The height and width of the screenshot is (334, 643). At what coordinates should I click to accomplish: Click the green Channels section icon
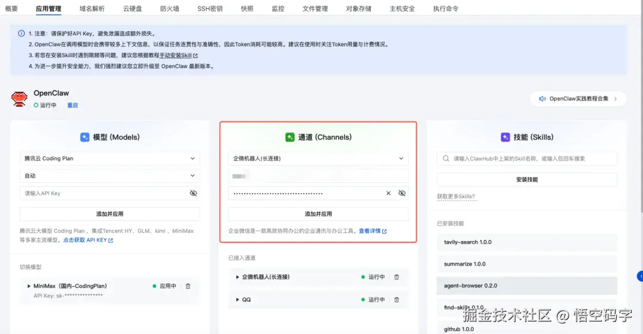[290, 138]
